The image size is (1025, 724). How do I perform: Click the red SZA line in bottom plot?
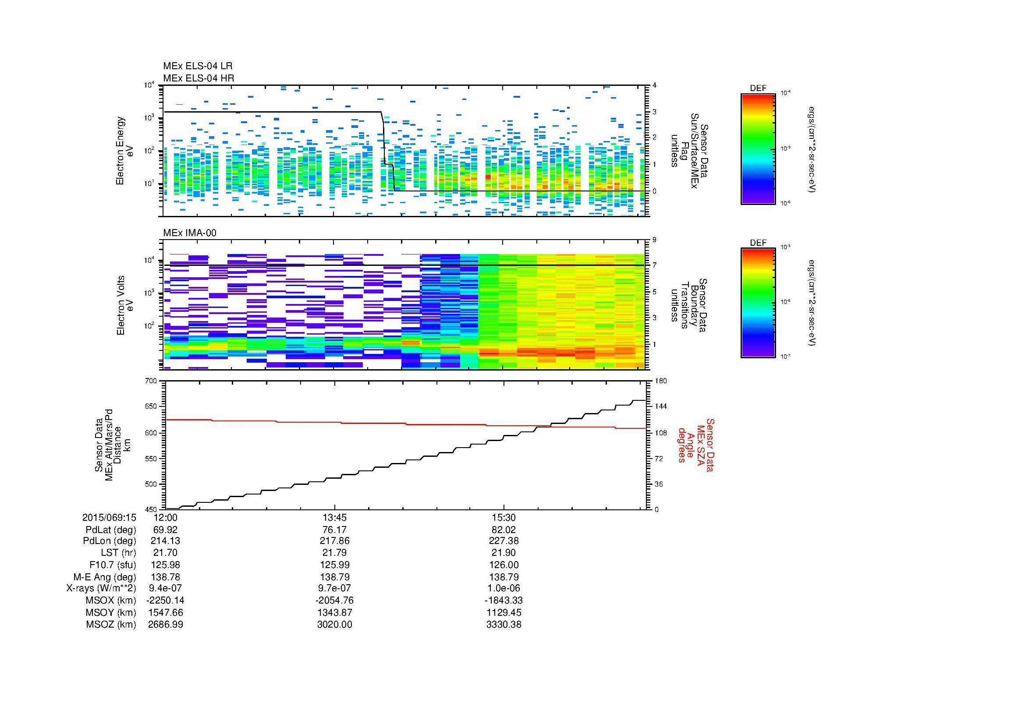(405, 424)
